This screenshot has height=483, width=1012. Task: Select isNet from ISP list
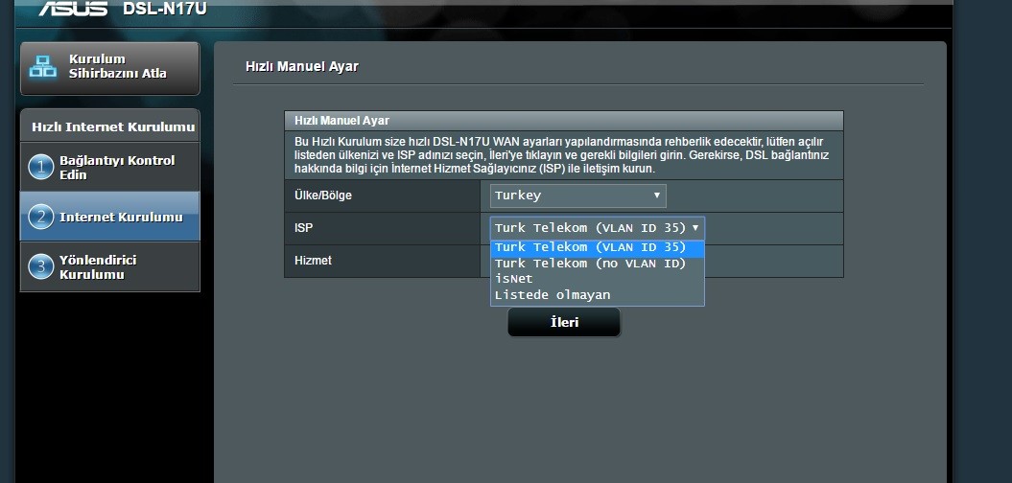597,279
